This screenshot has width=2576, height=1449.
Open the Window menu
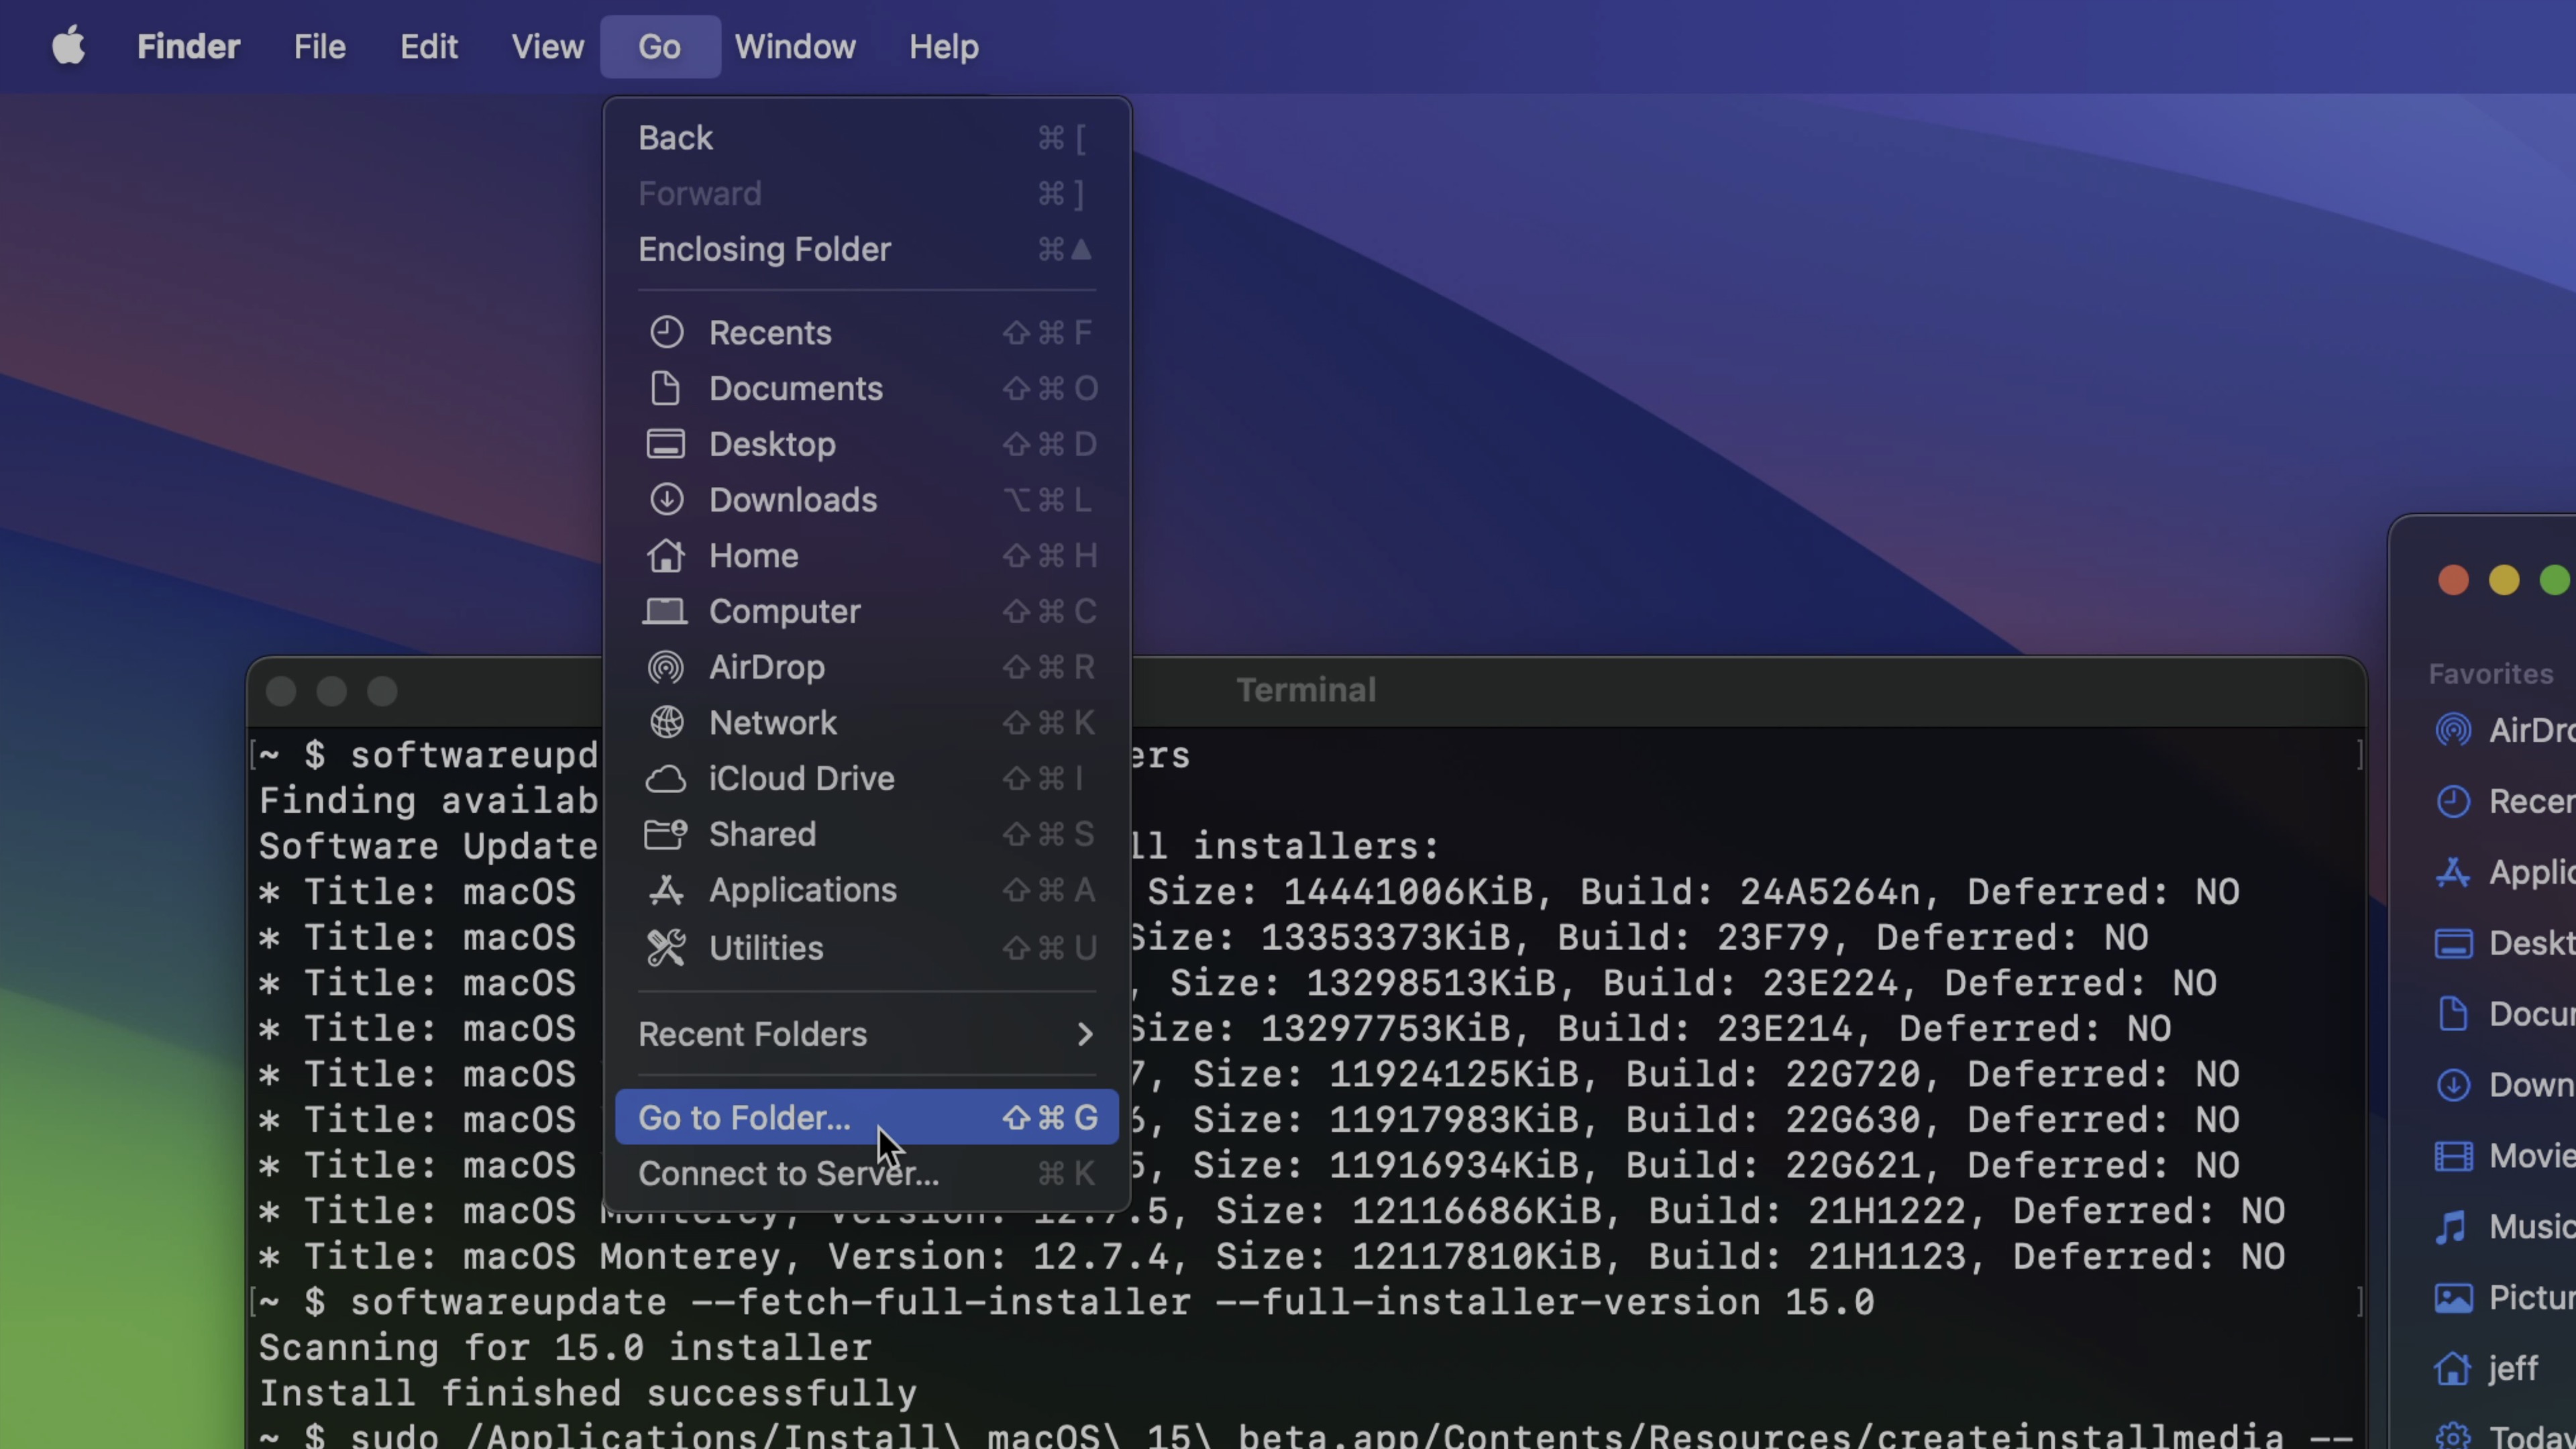pyautogui.click(x=794, y=46)
